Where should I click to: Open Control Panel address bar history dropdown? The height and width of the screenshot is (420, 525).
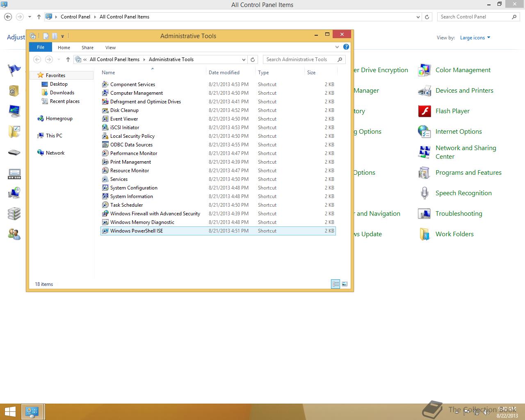click(x=418, y=17)
